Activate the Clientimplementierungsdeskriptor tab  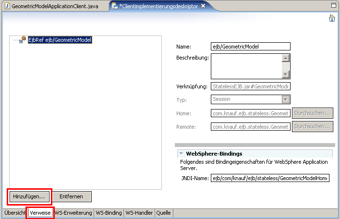[158, 6]
